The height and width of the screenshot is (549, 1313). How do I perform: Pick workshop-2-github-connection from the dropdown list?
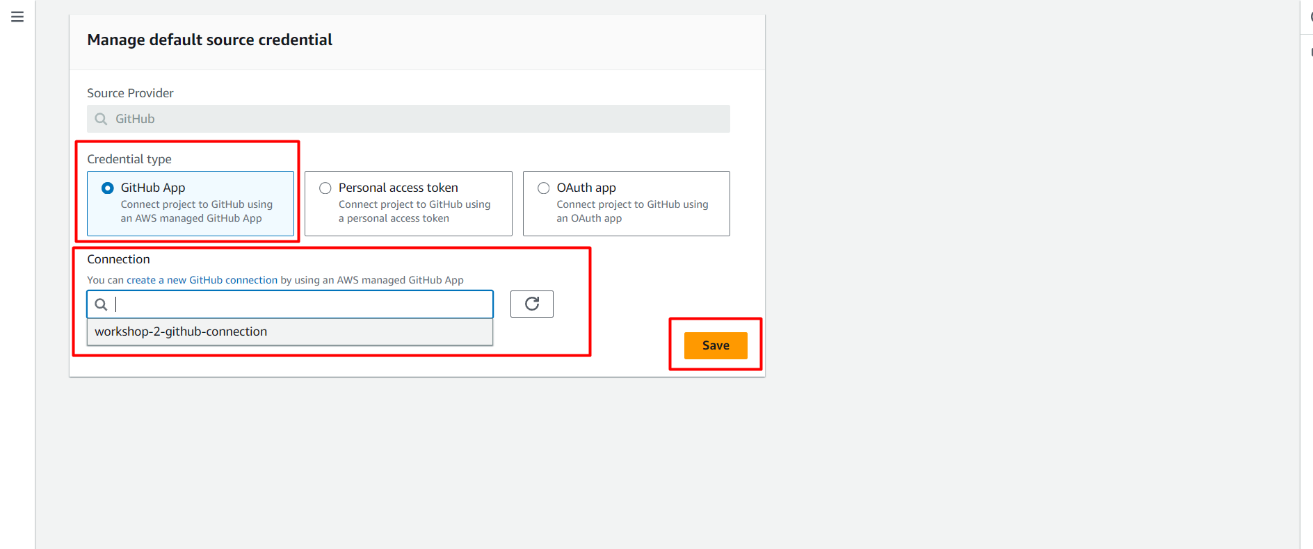pyautogui.click(x=181, y=331)
